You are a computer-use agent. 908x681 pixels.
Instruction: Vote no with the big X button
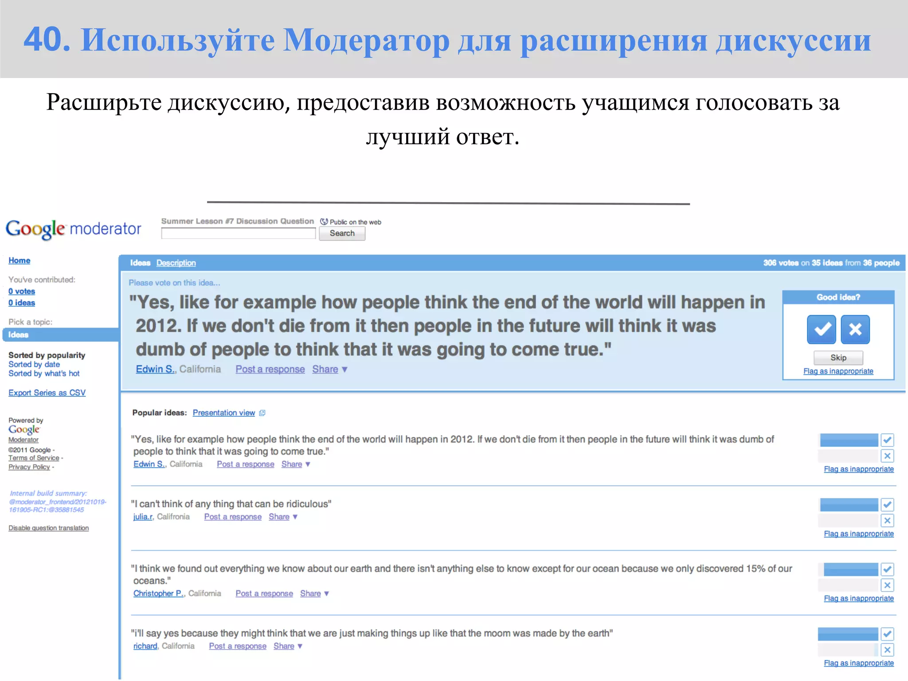coord(855,329)
